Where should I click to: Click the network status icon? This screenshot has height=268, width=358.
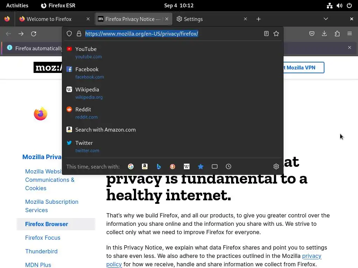[x=329, y=6]
